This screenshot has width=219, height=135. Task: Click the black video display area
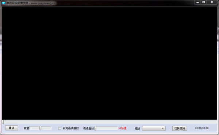(109, 63)
